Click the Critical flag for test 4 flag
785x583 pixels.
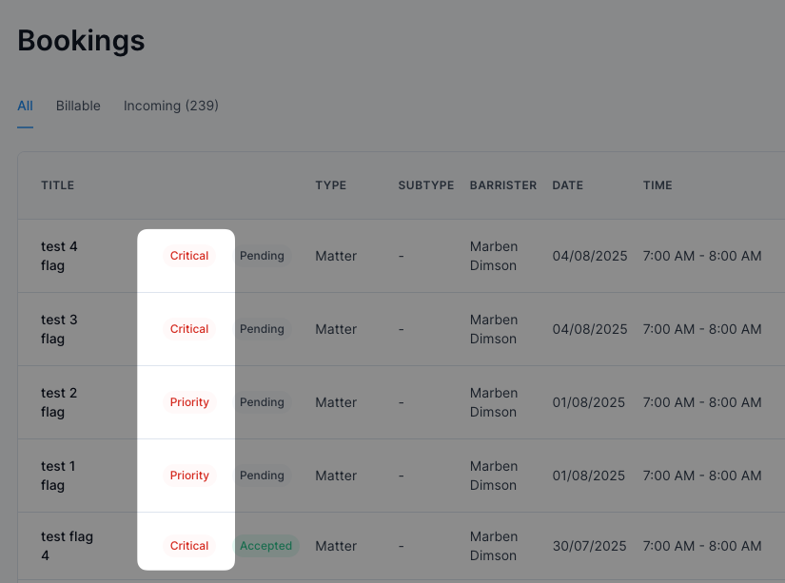(x=189, y=256)
